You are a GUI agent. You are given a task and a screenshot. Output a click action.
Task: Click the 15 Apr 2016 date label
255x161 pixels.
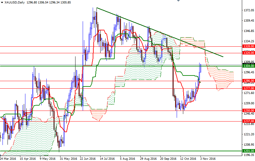point(28,158)
